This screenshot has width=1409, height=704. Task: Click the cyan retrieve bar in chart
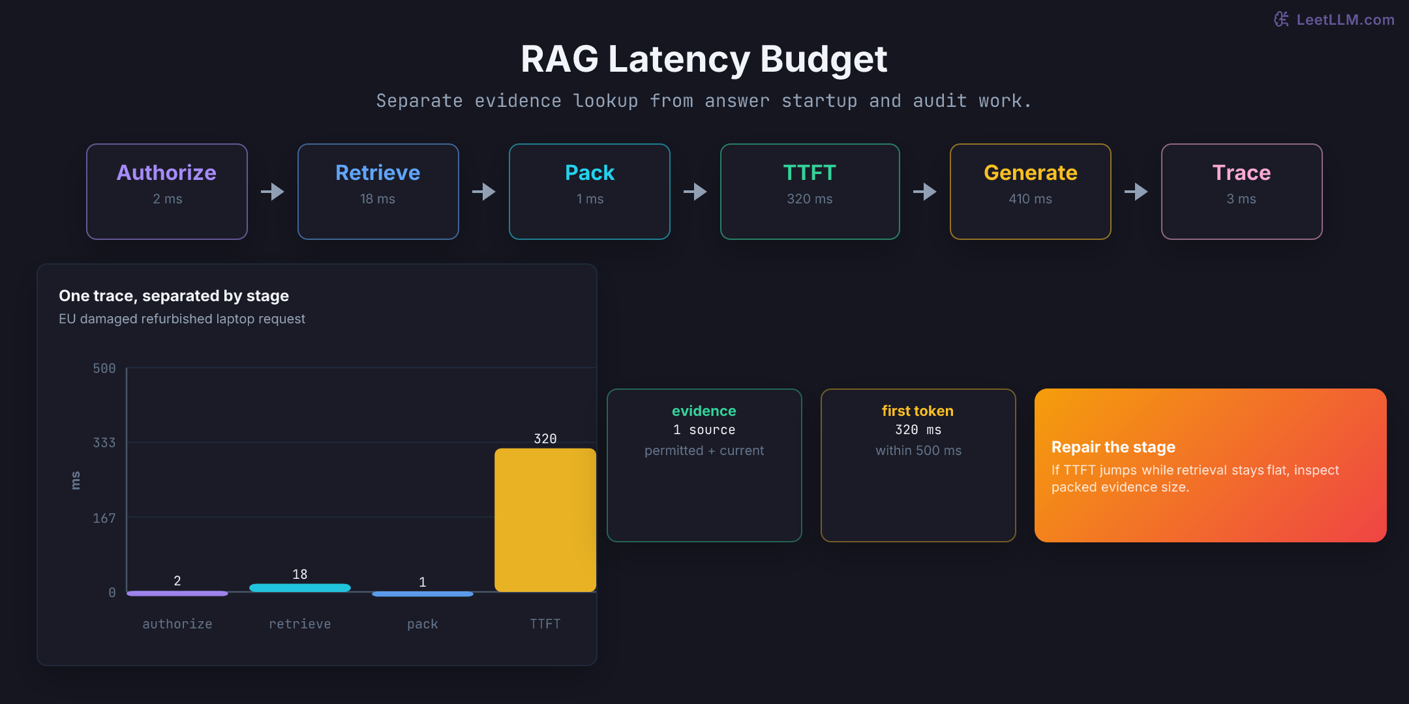click(300, 588)
